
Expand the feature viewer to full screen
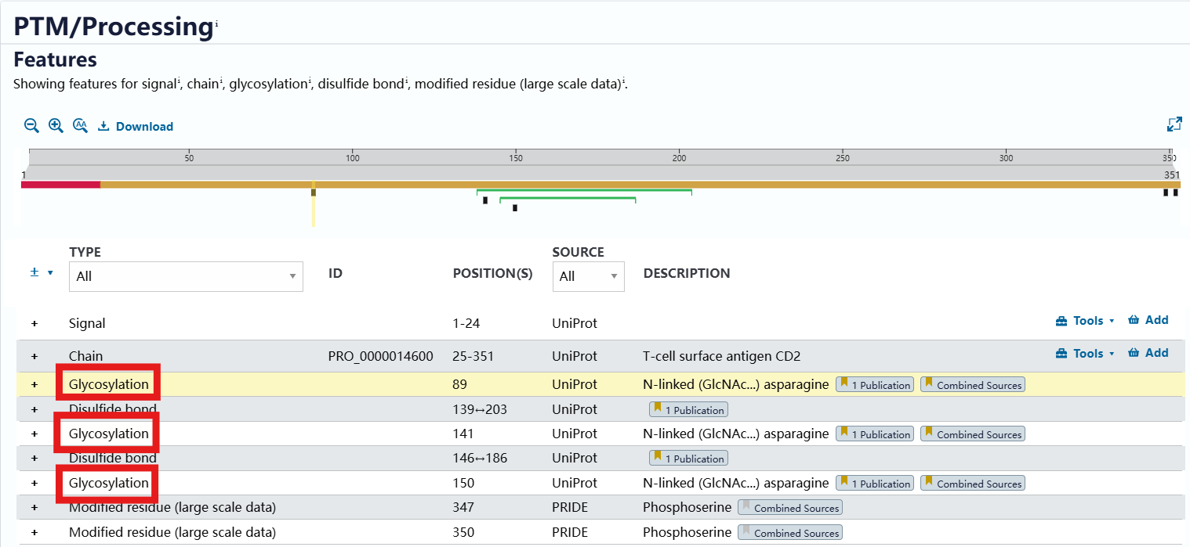coord(1174,124)
